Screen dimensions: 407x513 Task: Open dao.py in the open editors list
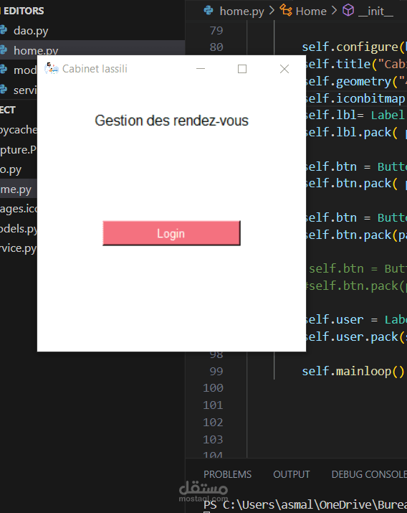[x=31, y=31]
